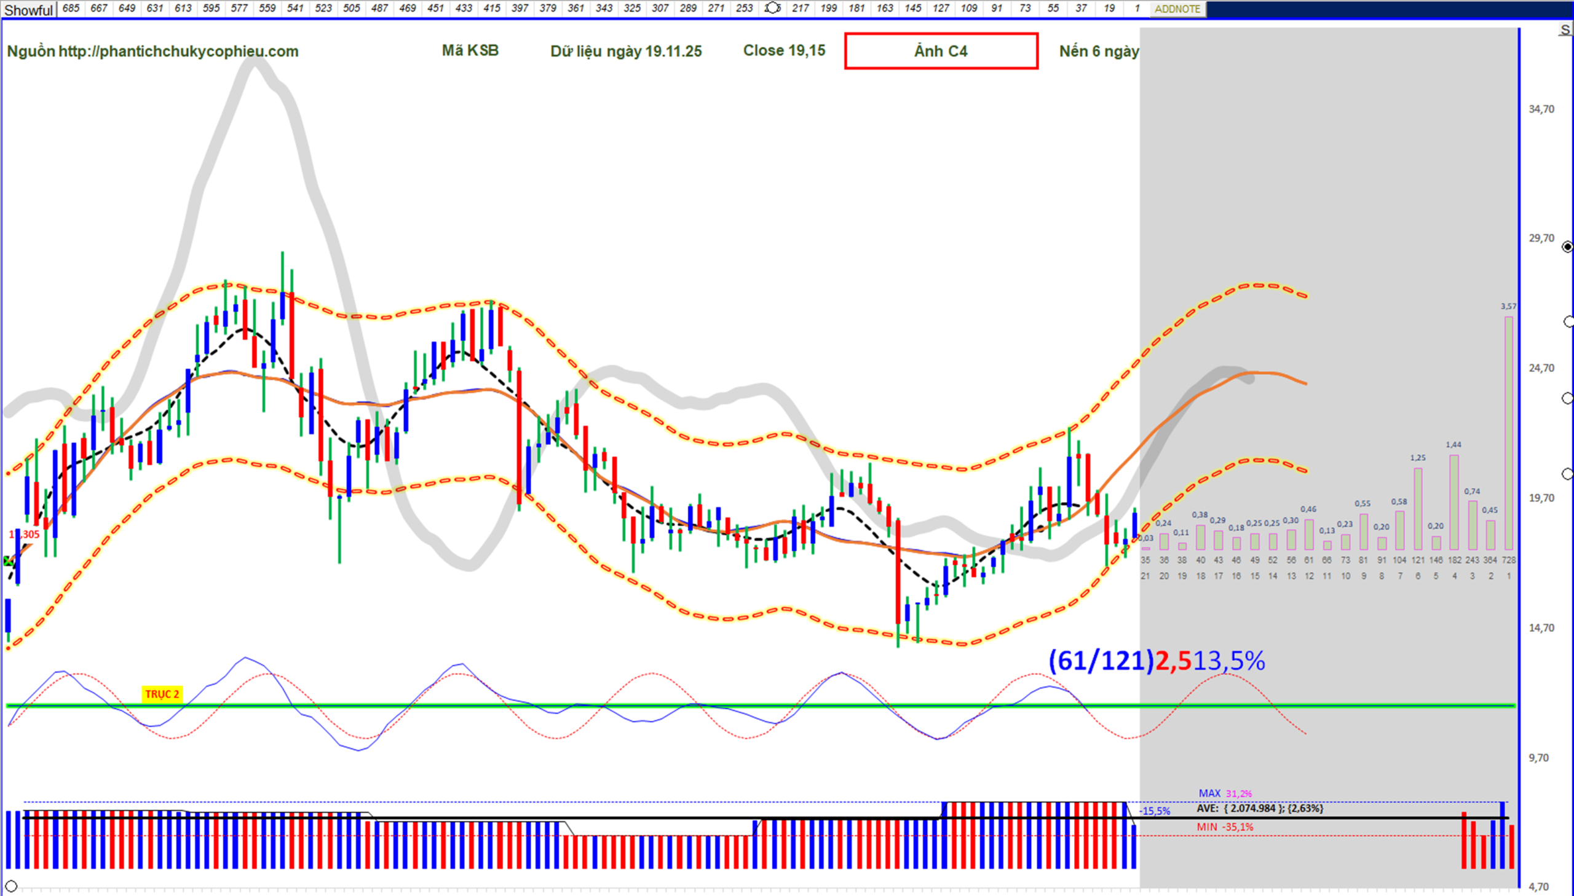Select the right-edge circle above 19,70 level
Viewport: 1574px width, 896px height.
point(1568,474)
